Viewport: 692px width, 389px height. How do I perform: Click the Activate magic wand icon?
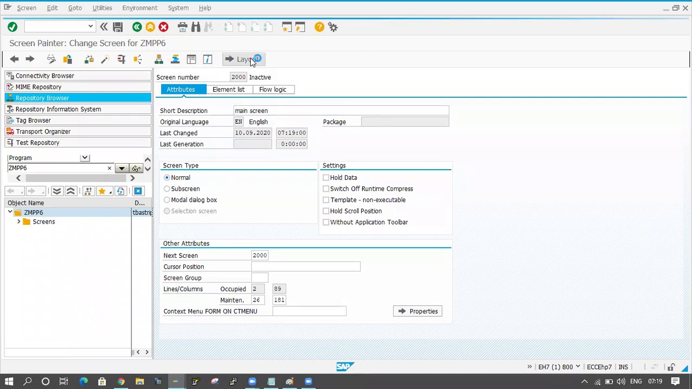(x=105, y=59)
